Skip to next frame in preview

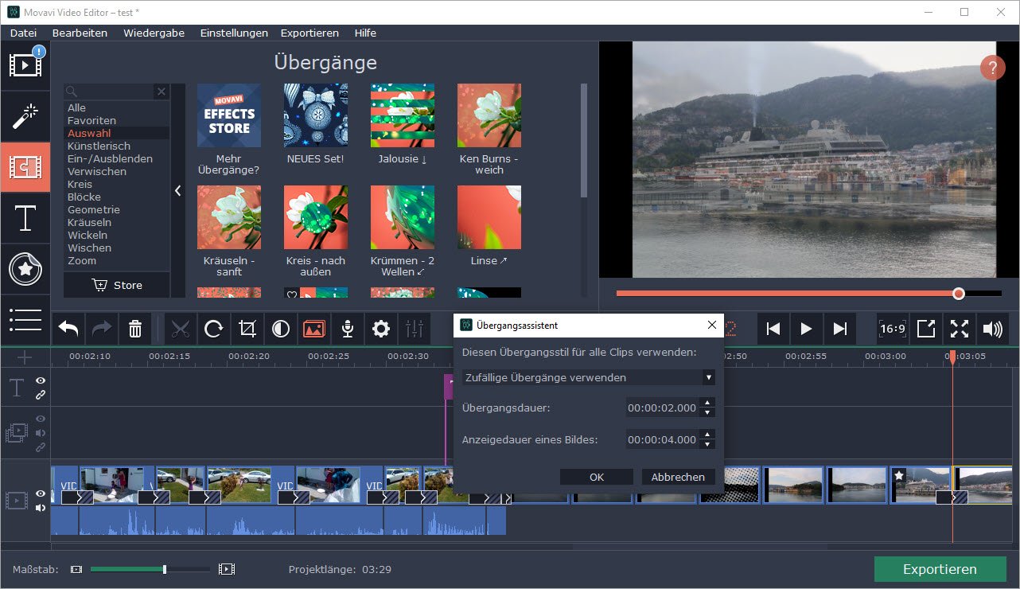(x=839, y=329)
